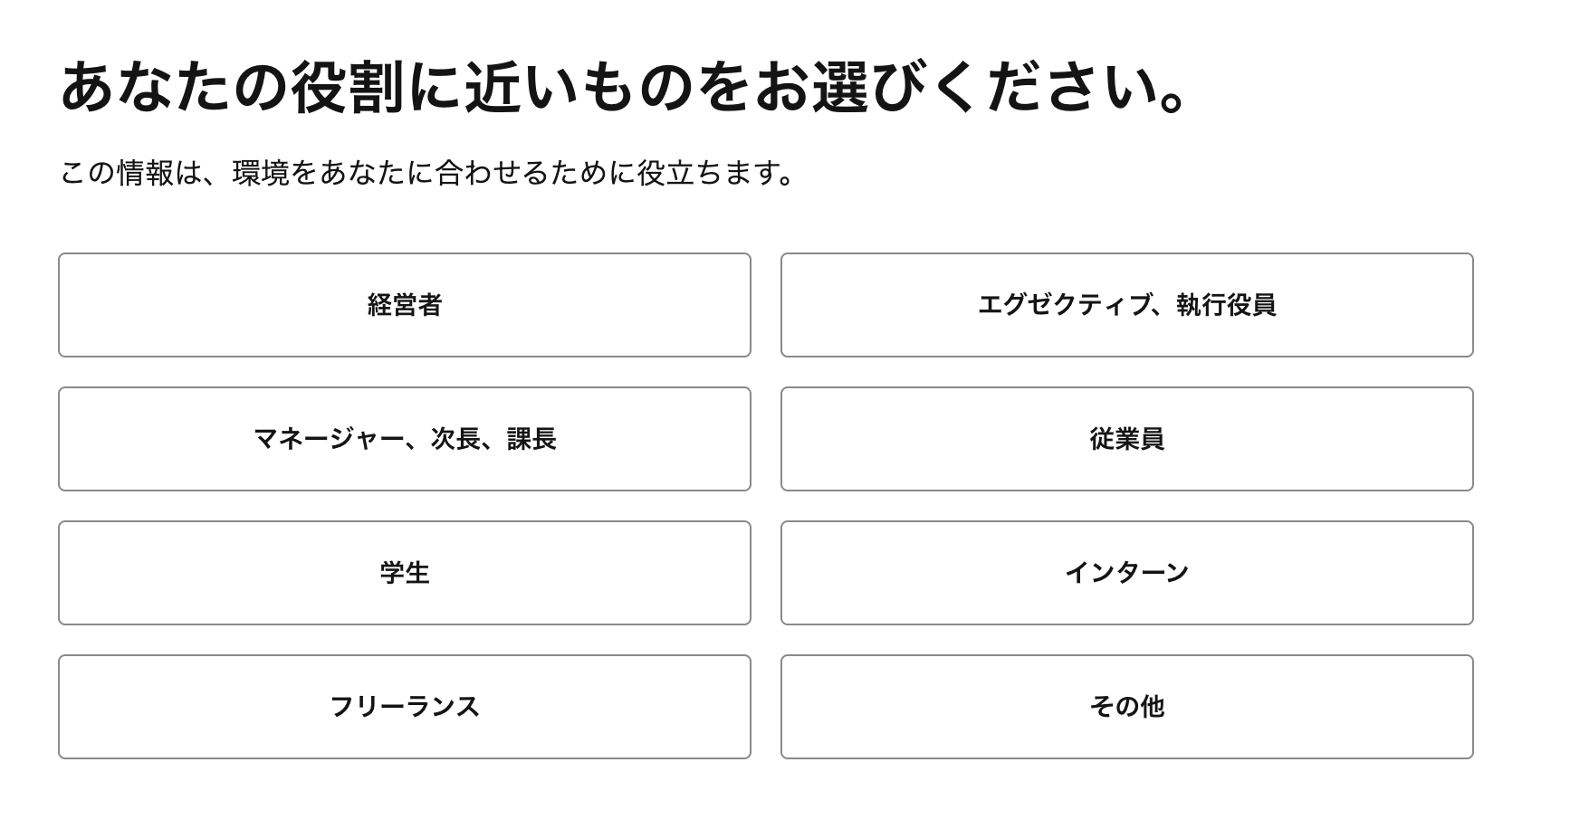Pick the マネージャー、次長、課長 option

click(x=405, y=439)
